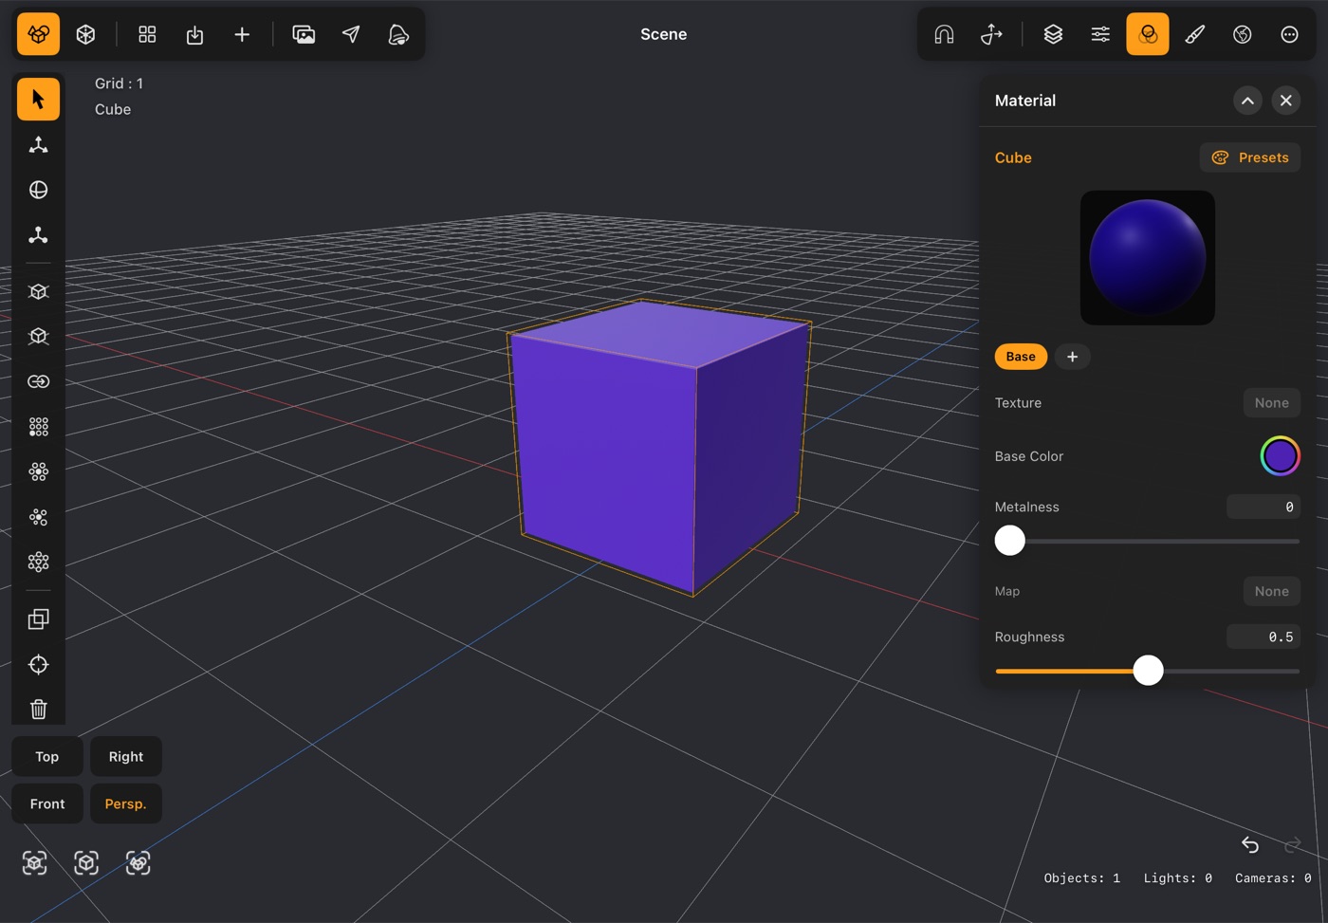
Task: Click the Roughness value field
Action: point(1263,637)
